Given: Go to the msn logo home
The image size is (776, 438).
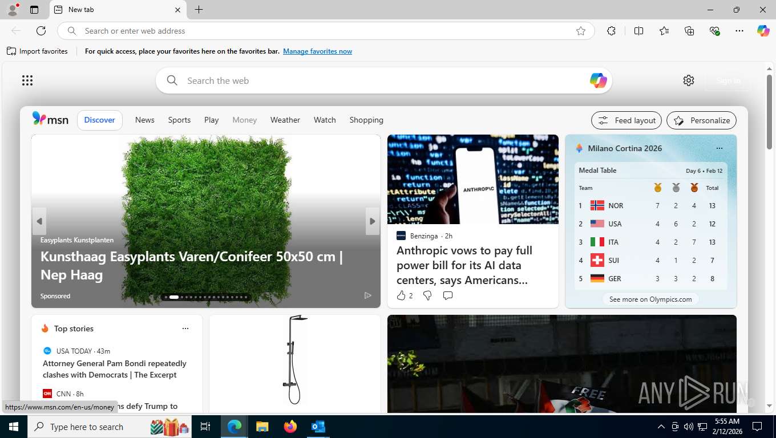Looking at the screenshot, I should [x=50, y=119].
